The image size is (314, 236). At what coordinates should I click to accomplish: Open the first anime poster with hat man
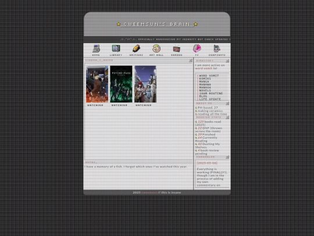pos(97,84)
